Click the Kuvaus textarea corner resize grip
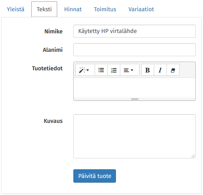This screenshot has width=203, height=195. pyautogui.click(x=193, y=156)
